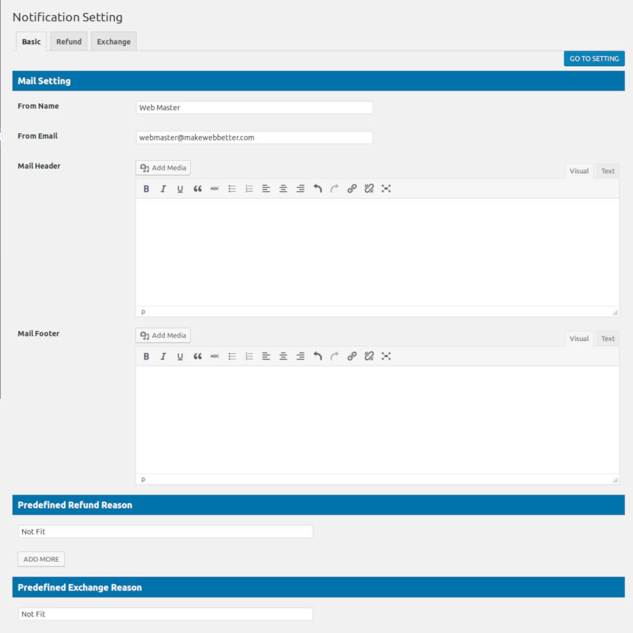Undo the last change in Mail Header editor
Viewport: 633px width, 633px height.
tap(317, 188)
